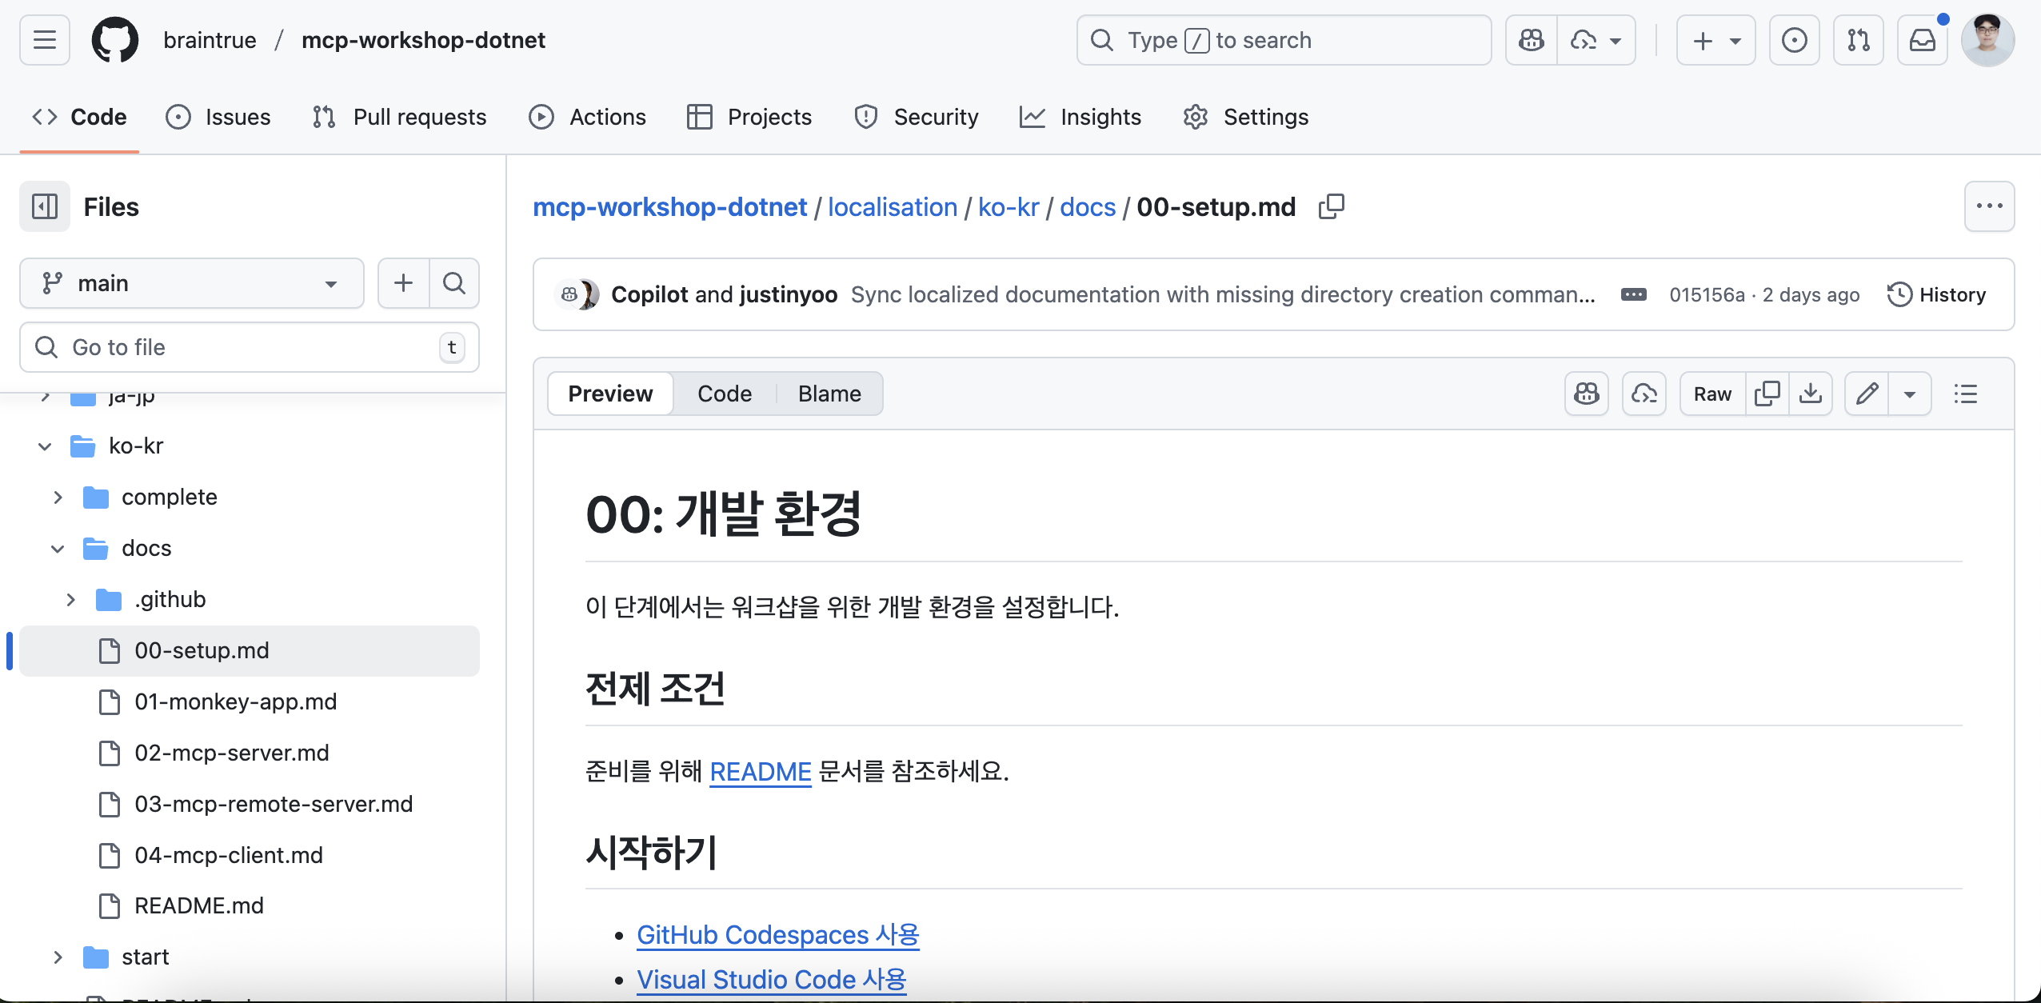This screenshot has width=2041, height=1003.
Task: Expand the complete folder
Action: [x=58, y=498]
